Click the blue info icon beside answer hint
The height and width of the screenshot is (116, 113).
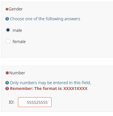[x=7, y=19]
